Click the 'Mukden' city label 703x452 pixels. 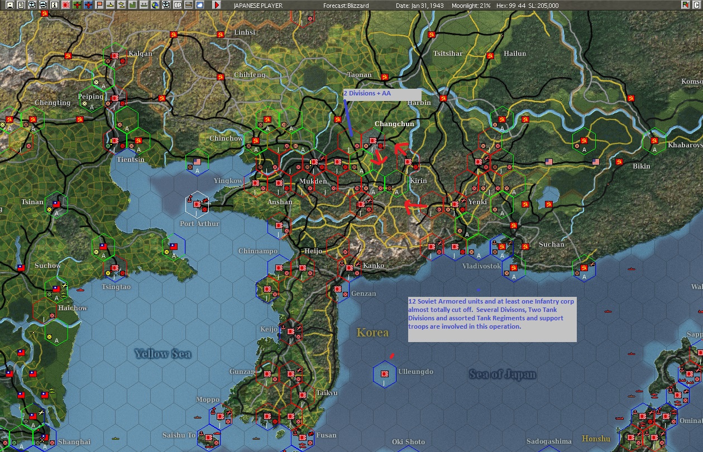(313, 181)
